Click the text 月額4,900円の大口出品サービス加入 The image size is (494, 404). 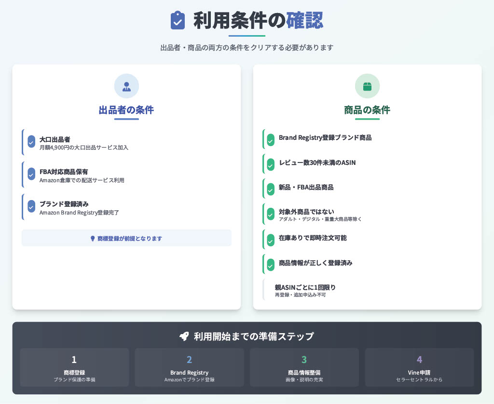(x=84, y=148)
